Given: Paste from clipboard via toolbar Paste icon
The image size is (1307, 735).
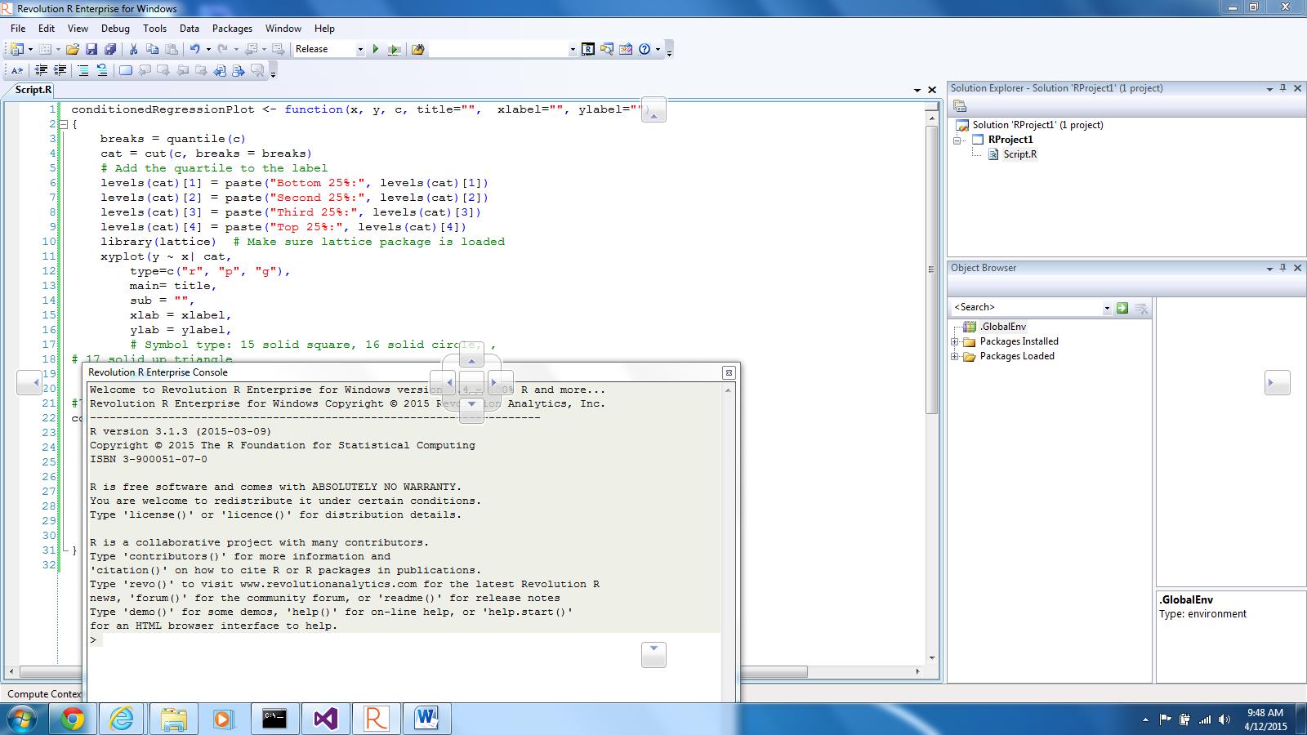Looking at the screenshot, I should pos(171,49).
